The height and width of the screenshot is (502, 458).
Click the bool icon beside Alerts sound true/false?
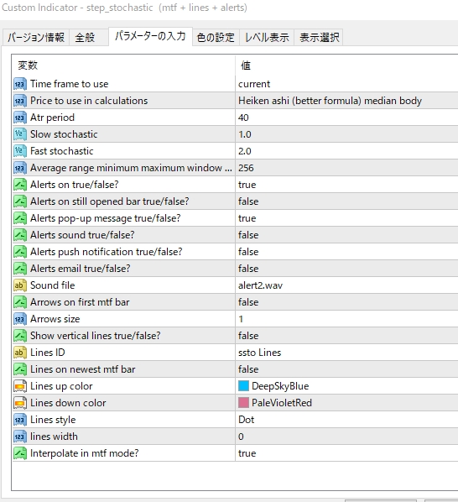[20, 235]
